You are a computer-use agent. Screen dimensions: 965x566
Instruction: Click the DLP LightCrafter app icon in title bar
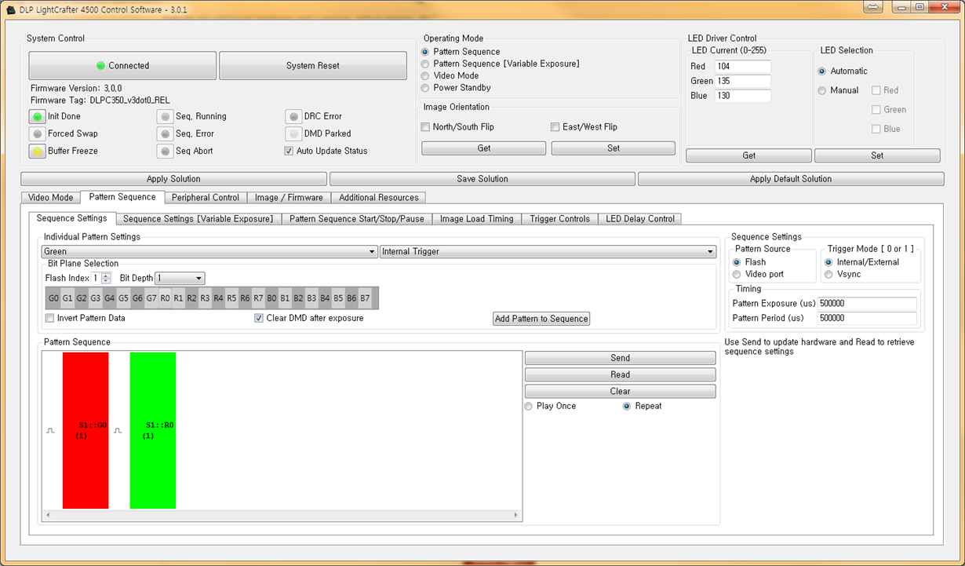11,9
